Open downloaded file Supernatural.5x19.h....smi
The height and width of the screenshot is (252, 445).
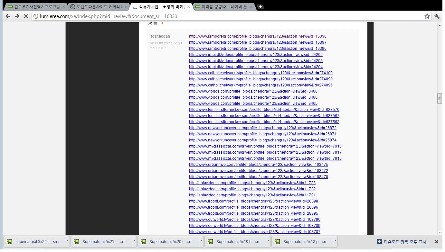pyautogui.click(x=235, y=241)
